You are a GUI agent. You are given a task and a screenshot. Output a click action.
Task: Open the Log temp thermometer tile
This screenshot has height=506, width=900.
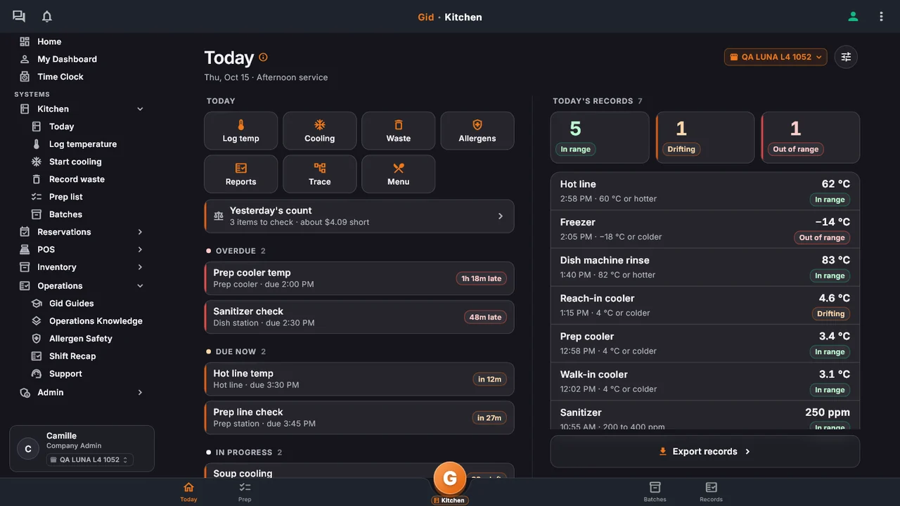(x=240, y=131)
